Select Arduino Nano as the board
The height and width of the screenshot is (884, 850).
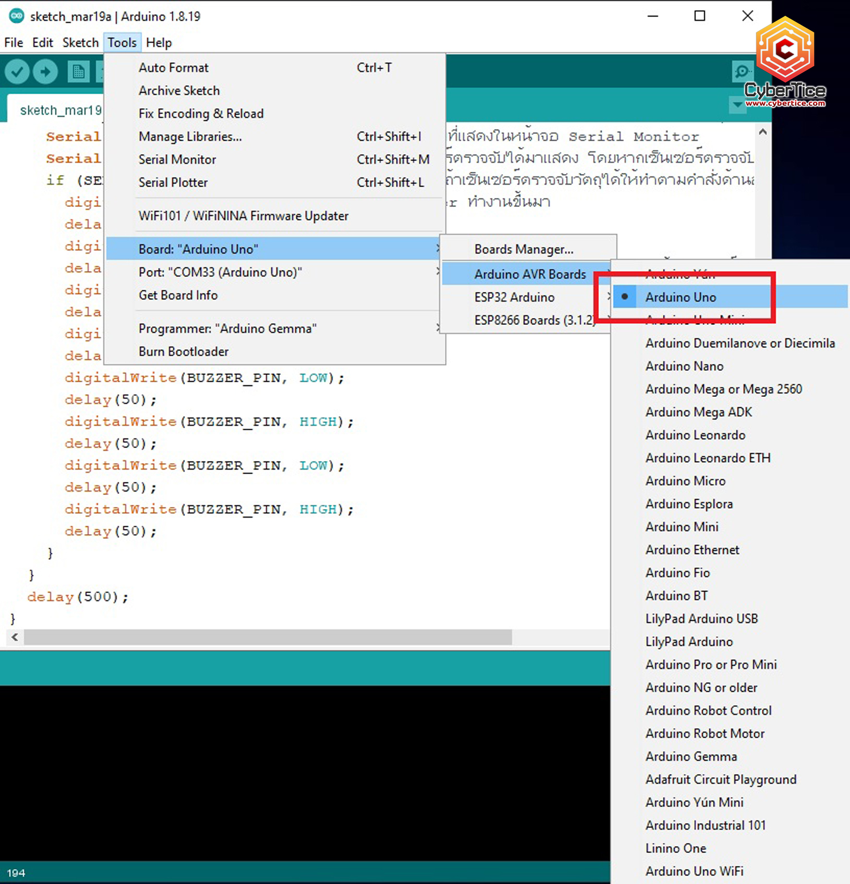point(684,366)
